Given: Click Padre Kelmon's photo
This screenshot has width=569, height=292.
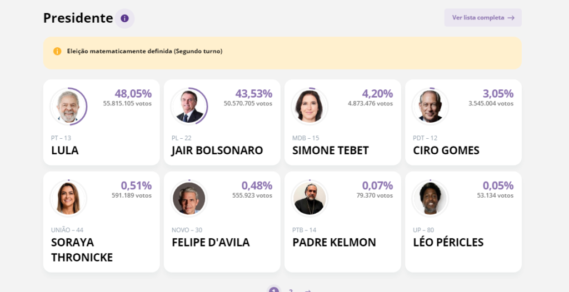Looking at the screenshot, I should pyautogui.click(x=310, y=198).
